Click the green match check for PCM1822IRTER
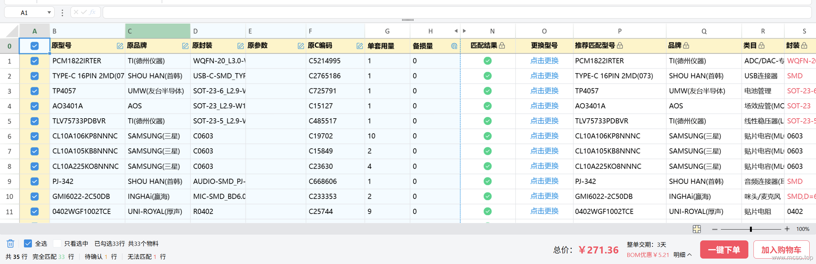 [x=488, y=61]
